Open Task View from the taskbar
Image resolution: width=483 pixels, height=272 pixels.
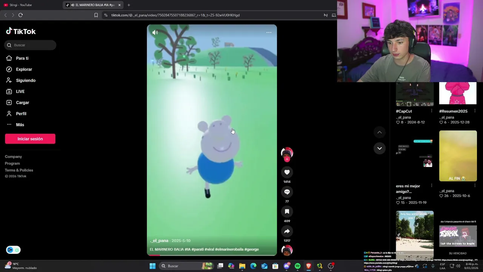point(220,266)
